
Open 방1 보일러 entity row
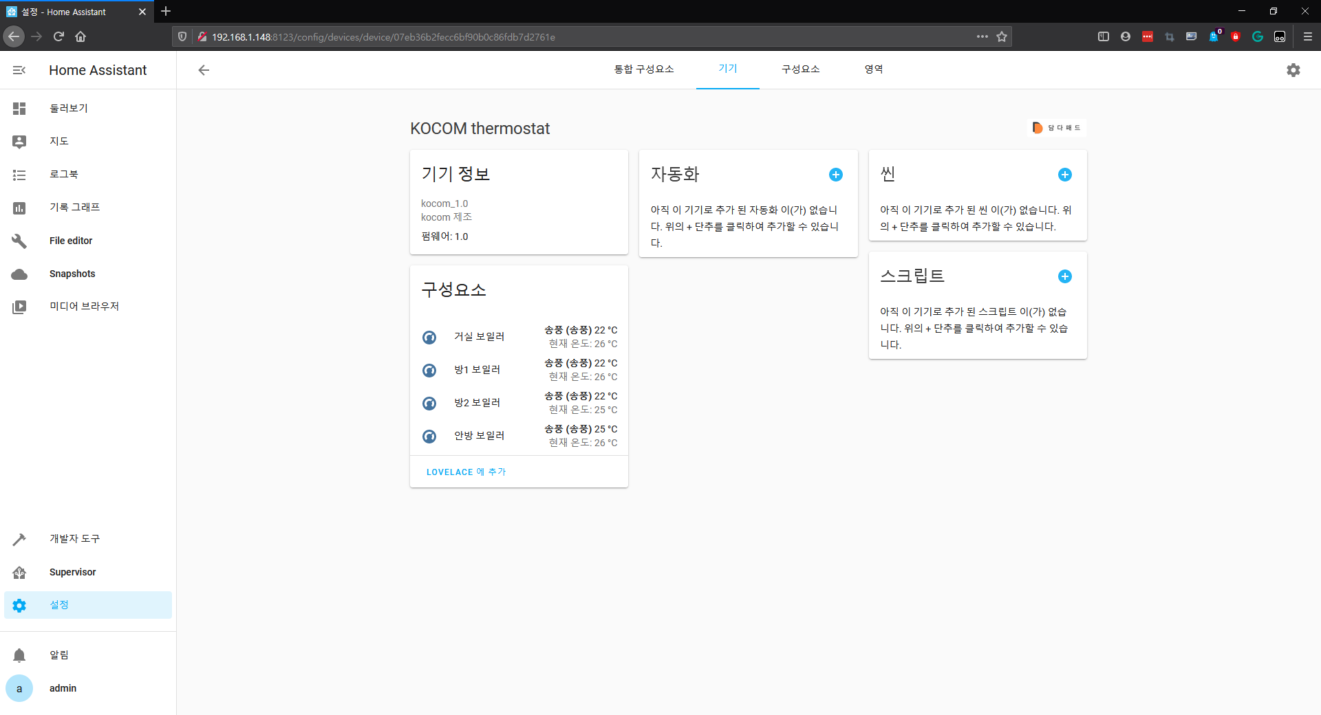pyautogui.click(x=519, y=370)
